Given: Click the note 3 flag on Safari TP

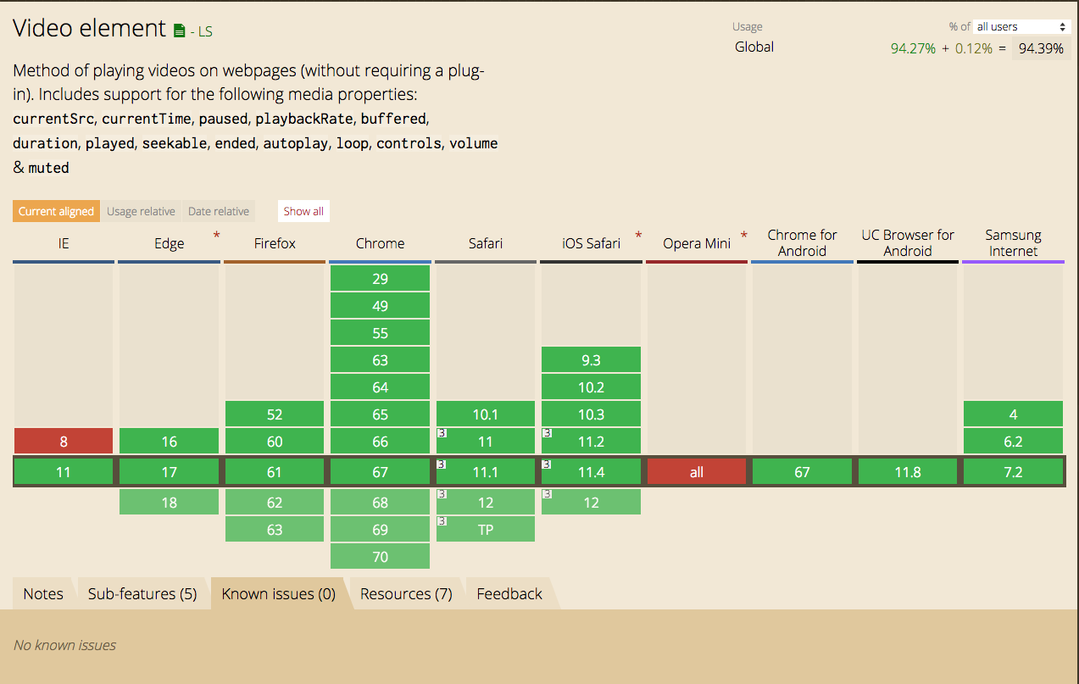Looking at the screenshot, I should 441,521.
